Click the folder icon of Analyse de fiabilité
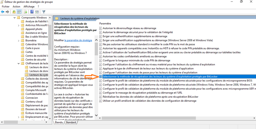256x129 pixels. point(23,21)
